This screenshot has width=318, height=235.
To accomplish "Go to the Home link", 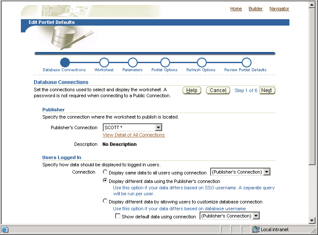I will [236, 9].
